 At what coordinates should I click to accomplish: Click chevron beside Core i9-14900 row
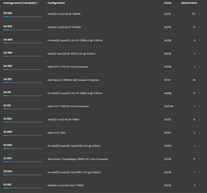coord(199,120)
